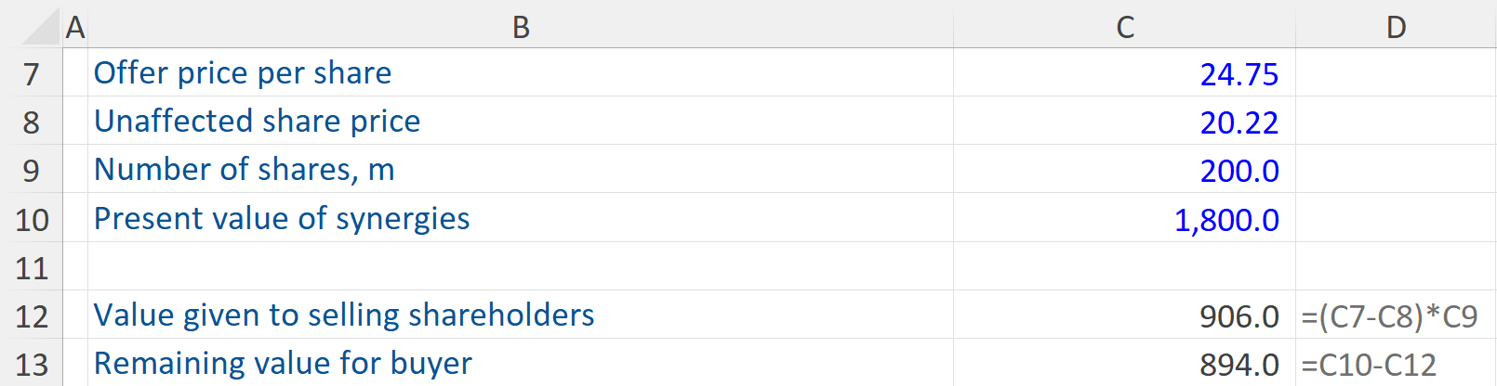
Task: Select column B header
Action: coord(521,28)
